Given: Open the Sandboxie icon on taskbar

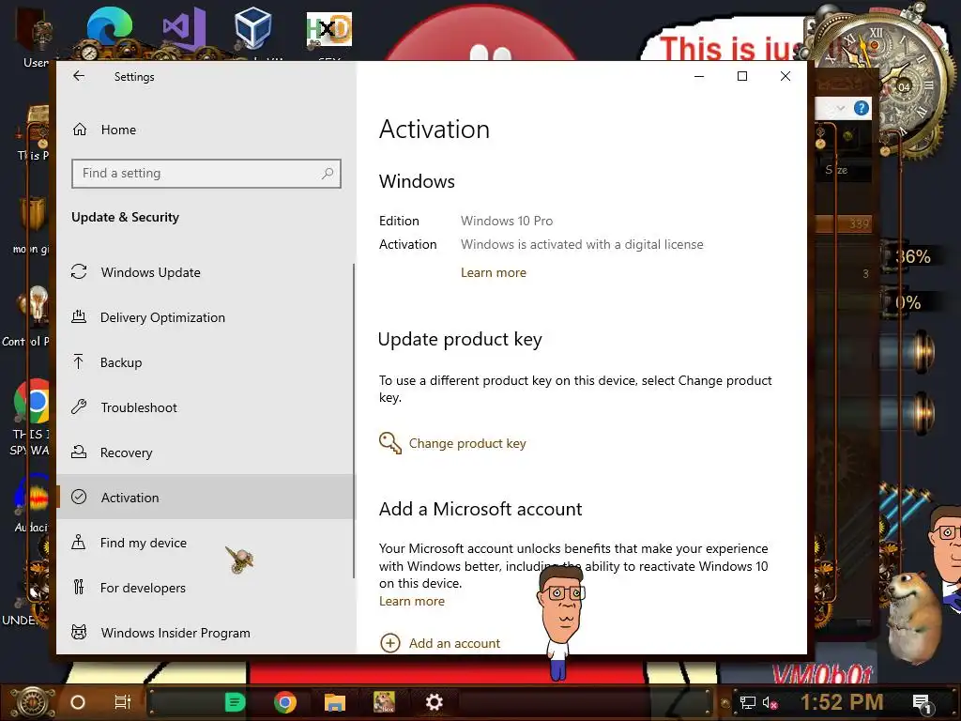Looking at the screenshot, I should click(384, 702).
